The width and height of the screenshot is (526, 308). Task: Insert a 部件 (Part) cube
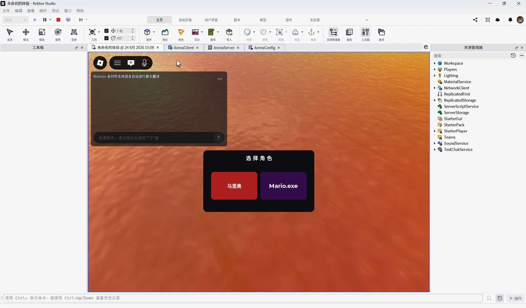coord(147,32)
